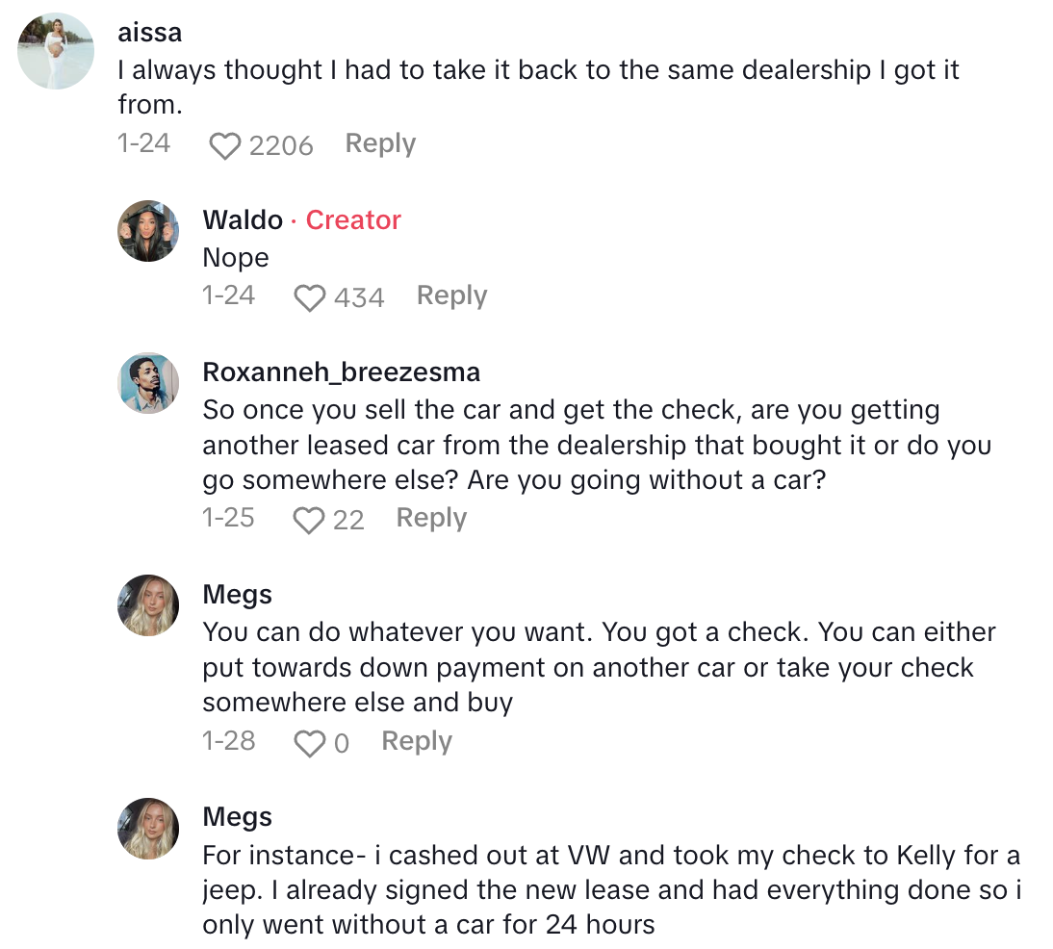The image size is (1053, 949).
Task: Tap heart on Roxanneh_breezesma's comment
Action: coord(309,521)
